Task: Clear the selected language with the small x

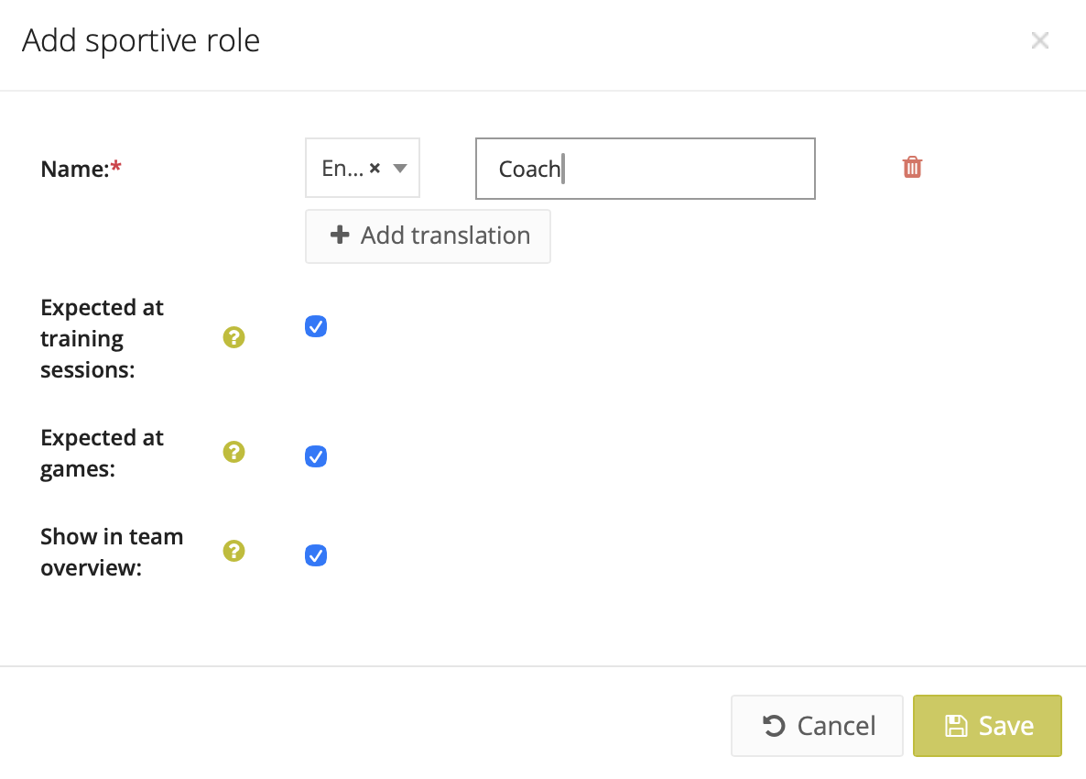Action: click(375, 169)
